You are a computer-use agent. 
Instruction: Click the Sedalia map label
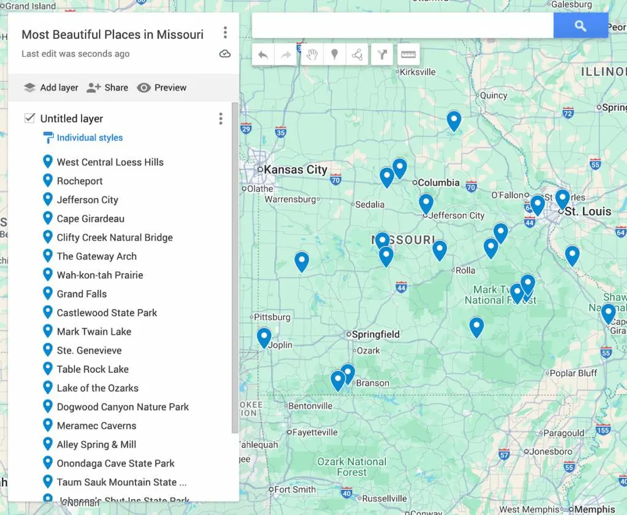pos(370,204)
